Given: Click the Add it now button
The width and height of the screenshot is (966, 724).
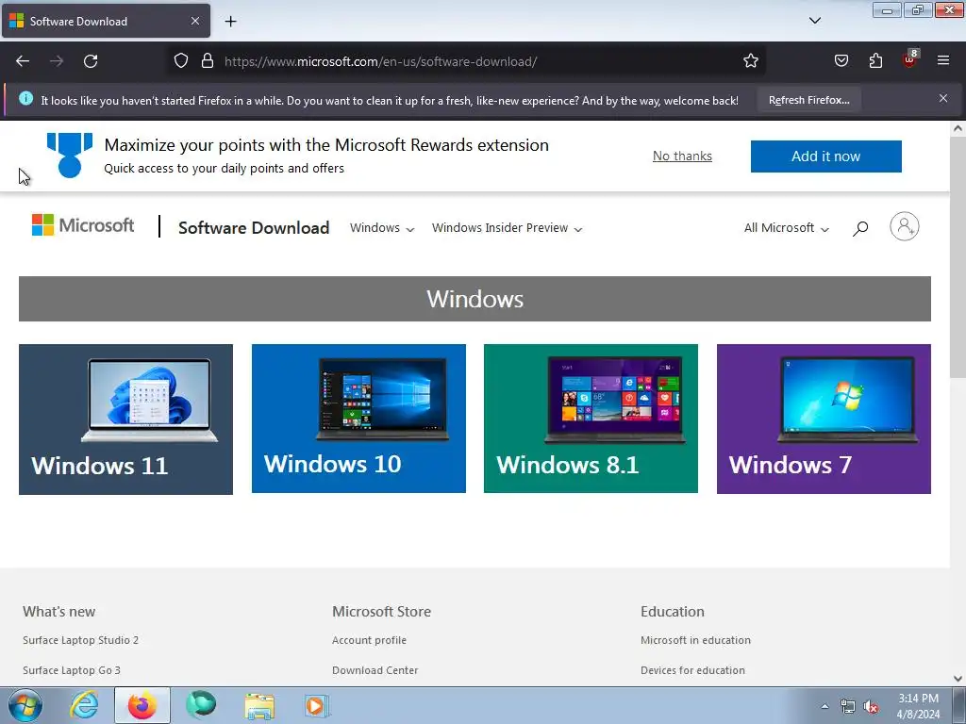Looking at the screenshot, I should (x=825, y=156).
